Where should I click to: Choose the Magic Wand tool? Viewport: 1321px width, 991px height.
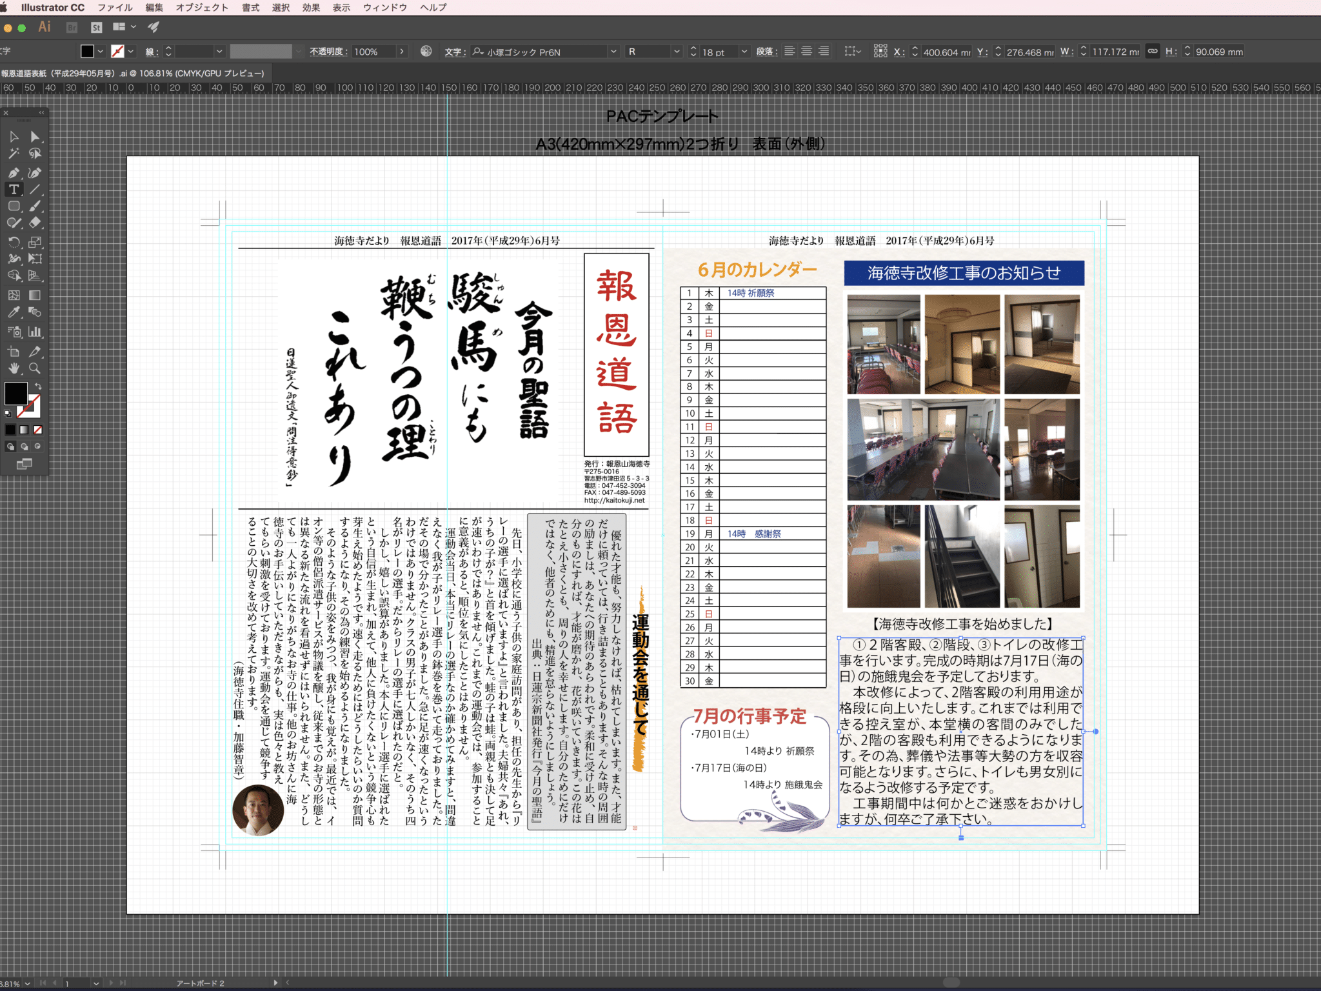point(14,154)
